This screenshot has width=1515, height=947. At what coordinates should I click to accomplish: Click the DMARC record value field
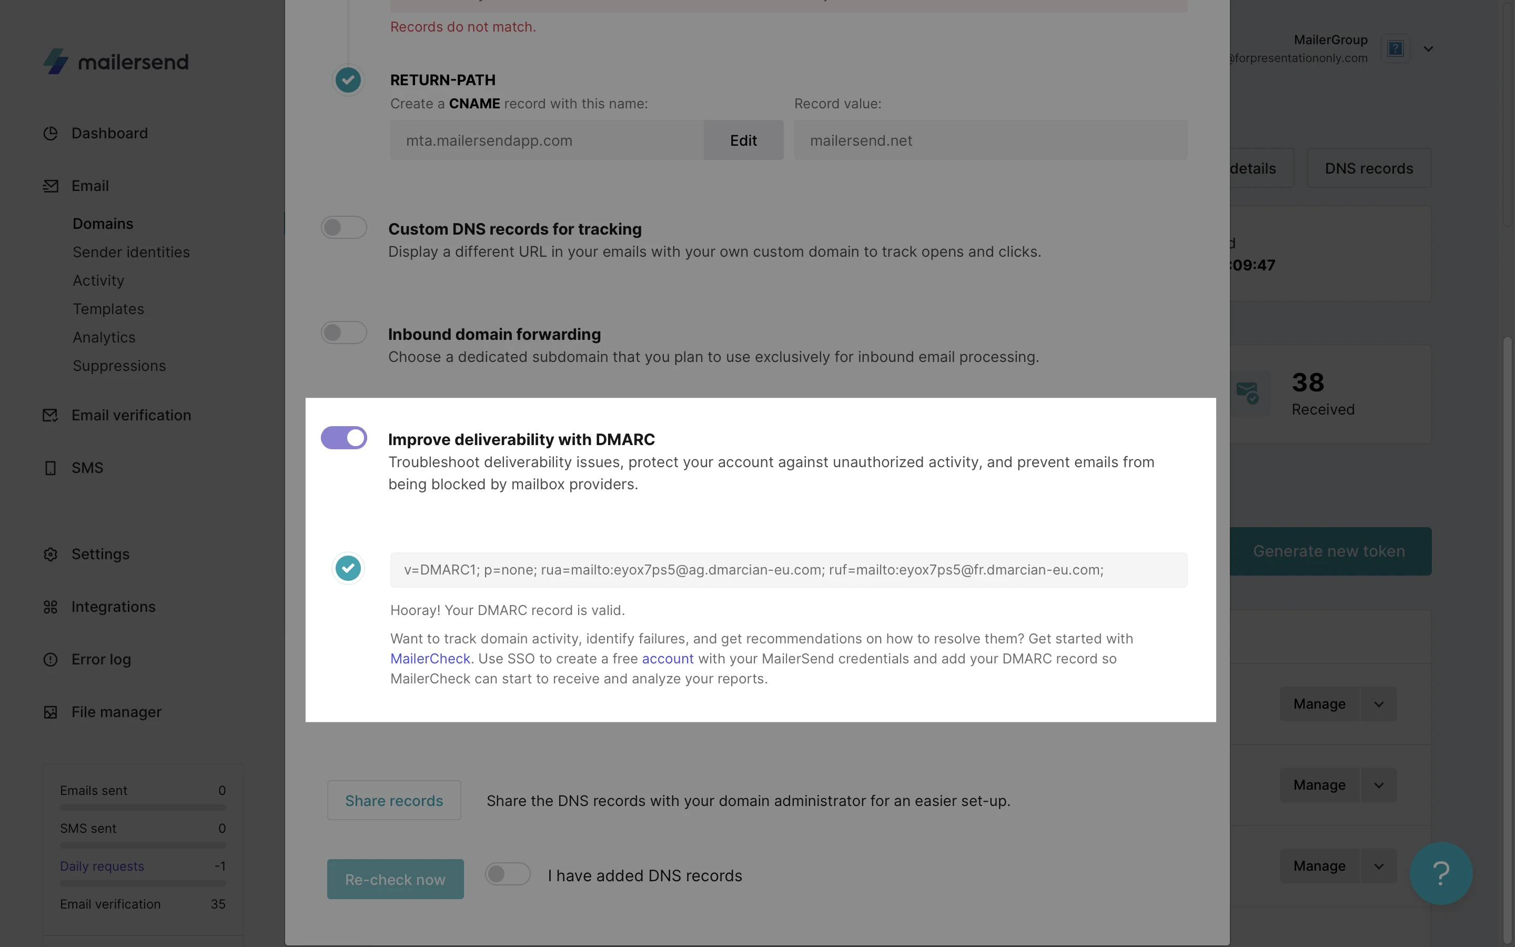(788, 570)
